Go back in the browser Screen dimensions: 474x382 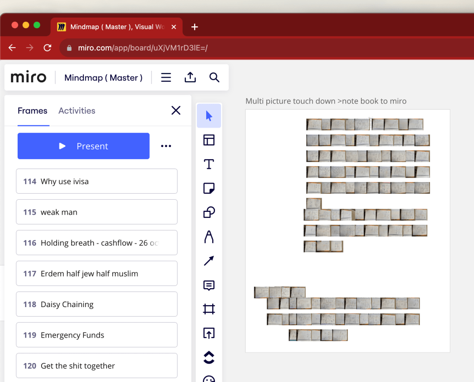[x=12, y=48]
